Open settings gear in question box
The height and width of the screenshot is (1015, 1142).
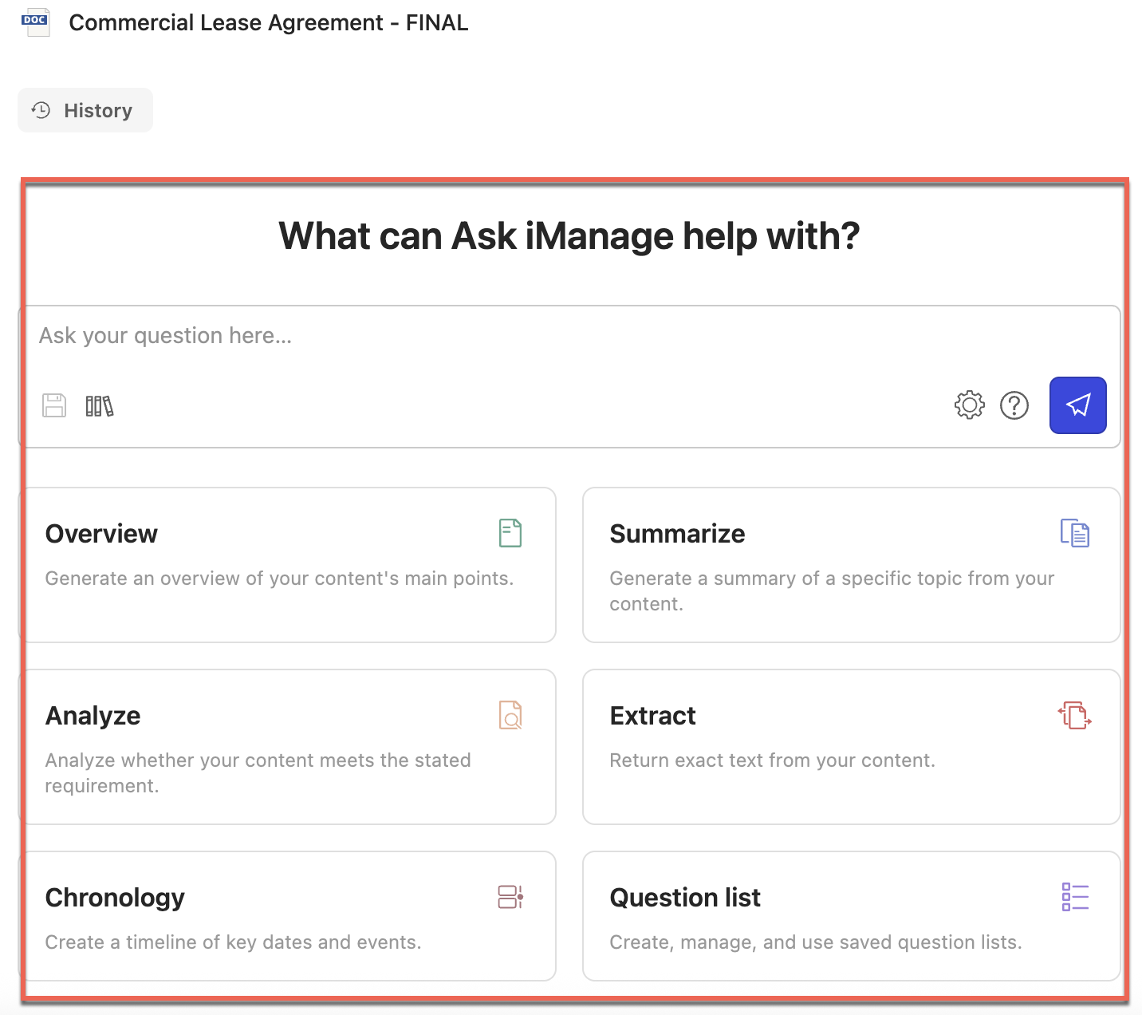[969, 405]
